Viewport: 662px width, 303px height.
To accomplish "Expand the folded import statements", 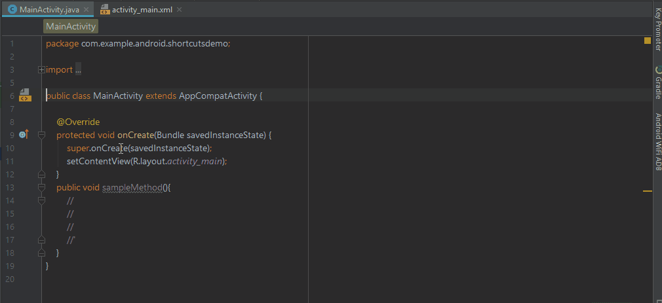I will pyautogui.click(x=41, y=69).
